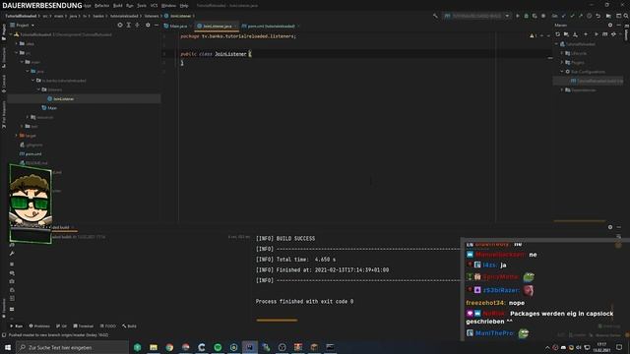The image size is (630, 354).
Task: Open File Explorer from the taskbar
Action: click(x=154, y=347)
